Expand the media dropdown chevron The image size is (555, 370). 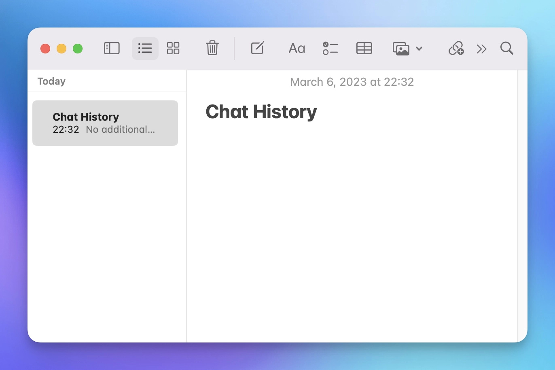(419, 49)
